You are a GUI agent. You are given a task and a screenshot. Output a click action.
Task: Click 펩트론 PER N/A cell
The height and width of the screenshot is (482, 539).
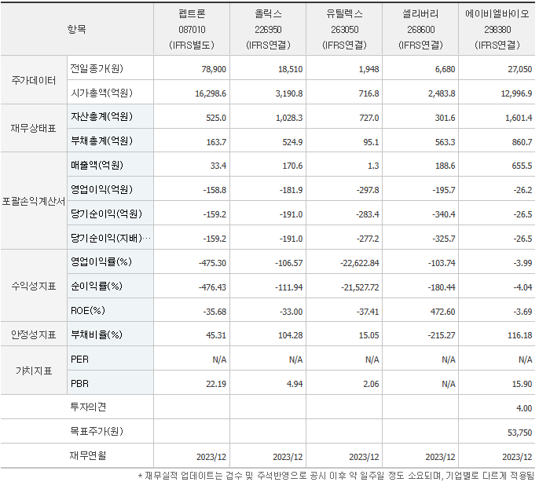(219, 360)
